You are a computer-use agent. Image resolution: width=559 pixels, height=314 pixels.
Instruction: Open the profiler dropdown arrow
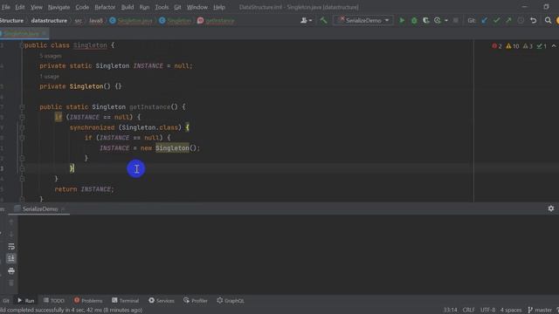pos(446,21)
